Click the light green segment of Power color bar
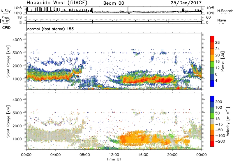This screenshot has height=161, width=233. (212, 65)
